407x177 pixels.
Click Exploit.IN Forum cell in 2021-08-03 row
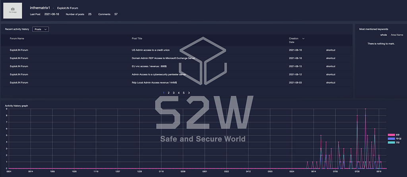tap(19, 82)
